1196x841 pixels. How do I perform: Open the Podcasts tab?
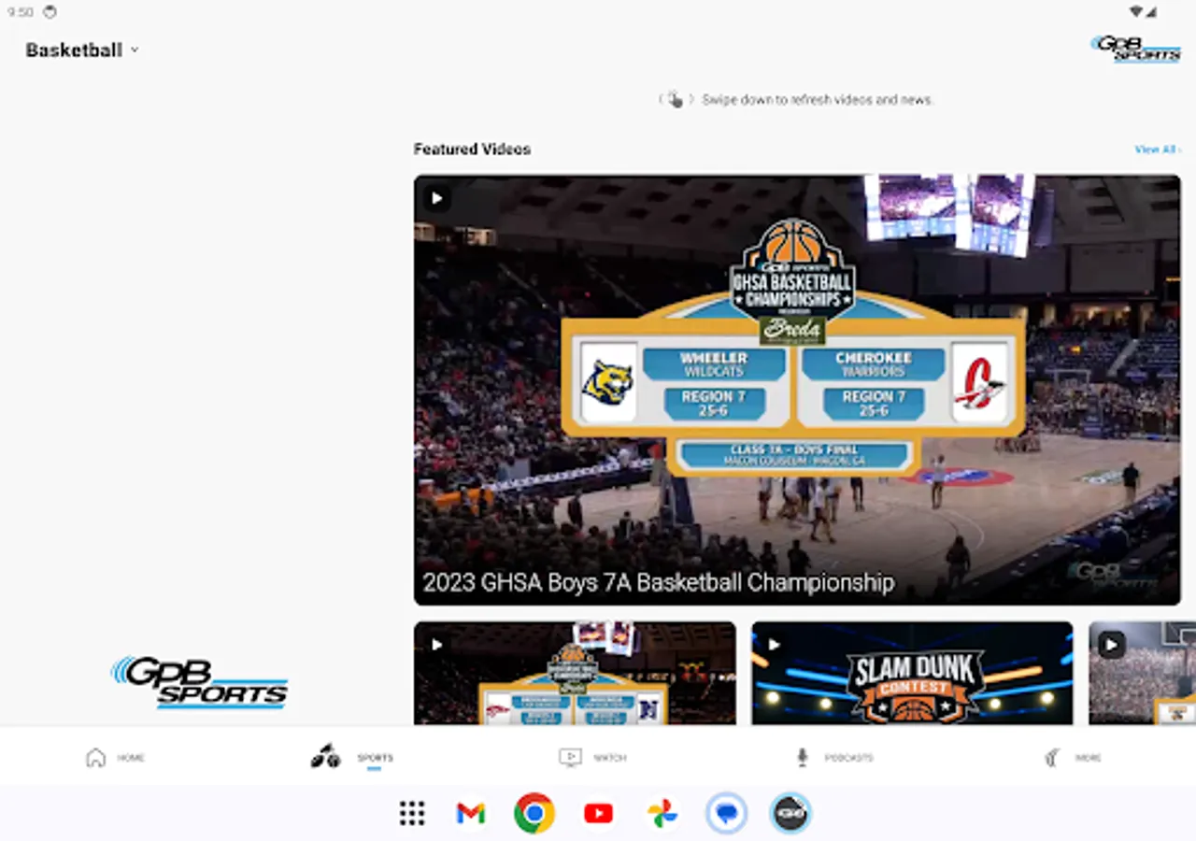[833, 758]
